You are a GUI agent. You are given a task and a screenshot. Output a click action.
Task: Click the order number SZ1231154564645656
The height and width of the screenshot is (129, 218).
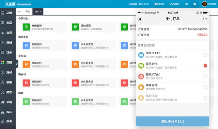[192, 29]
